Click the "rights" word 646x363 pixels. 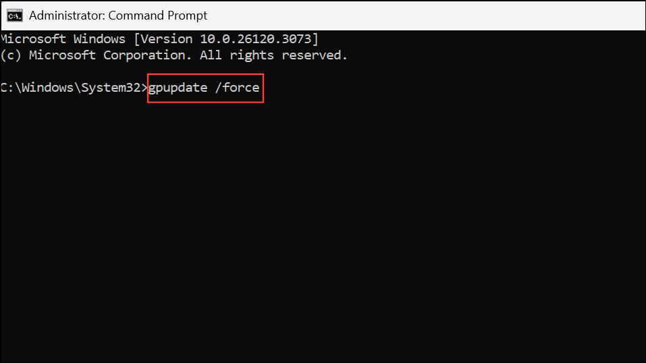tap(252, 55)
